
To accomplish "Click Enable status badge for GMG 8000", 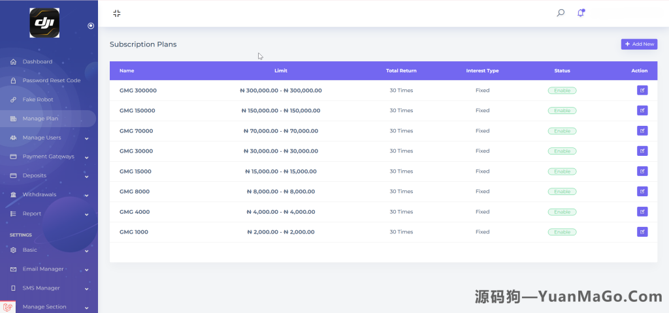I will [562, 192].
